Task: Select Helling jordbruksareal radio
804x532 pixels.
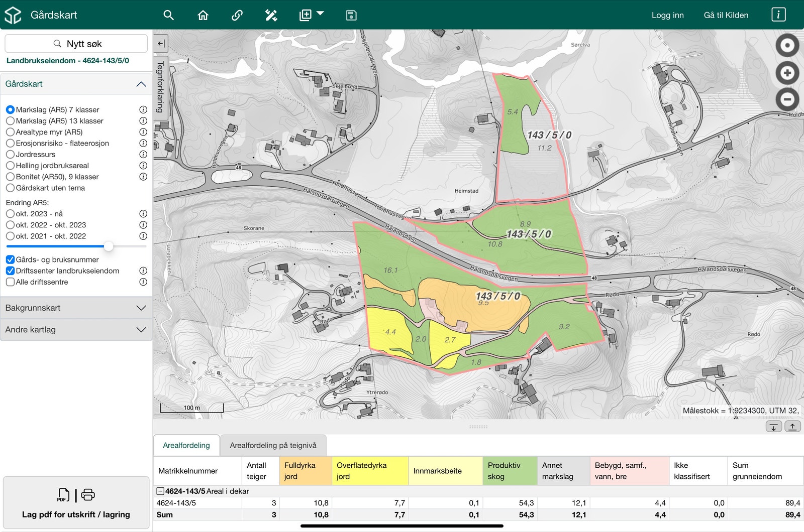Action: [10, 166]
